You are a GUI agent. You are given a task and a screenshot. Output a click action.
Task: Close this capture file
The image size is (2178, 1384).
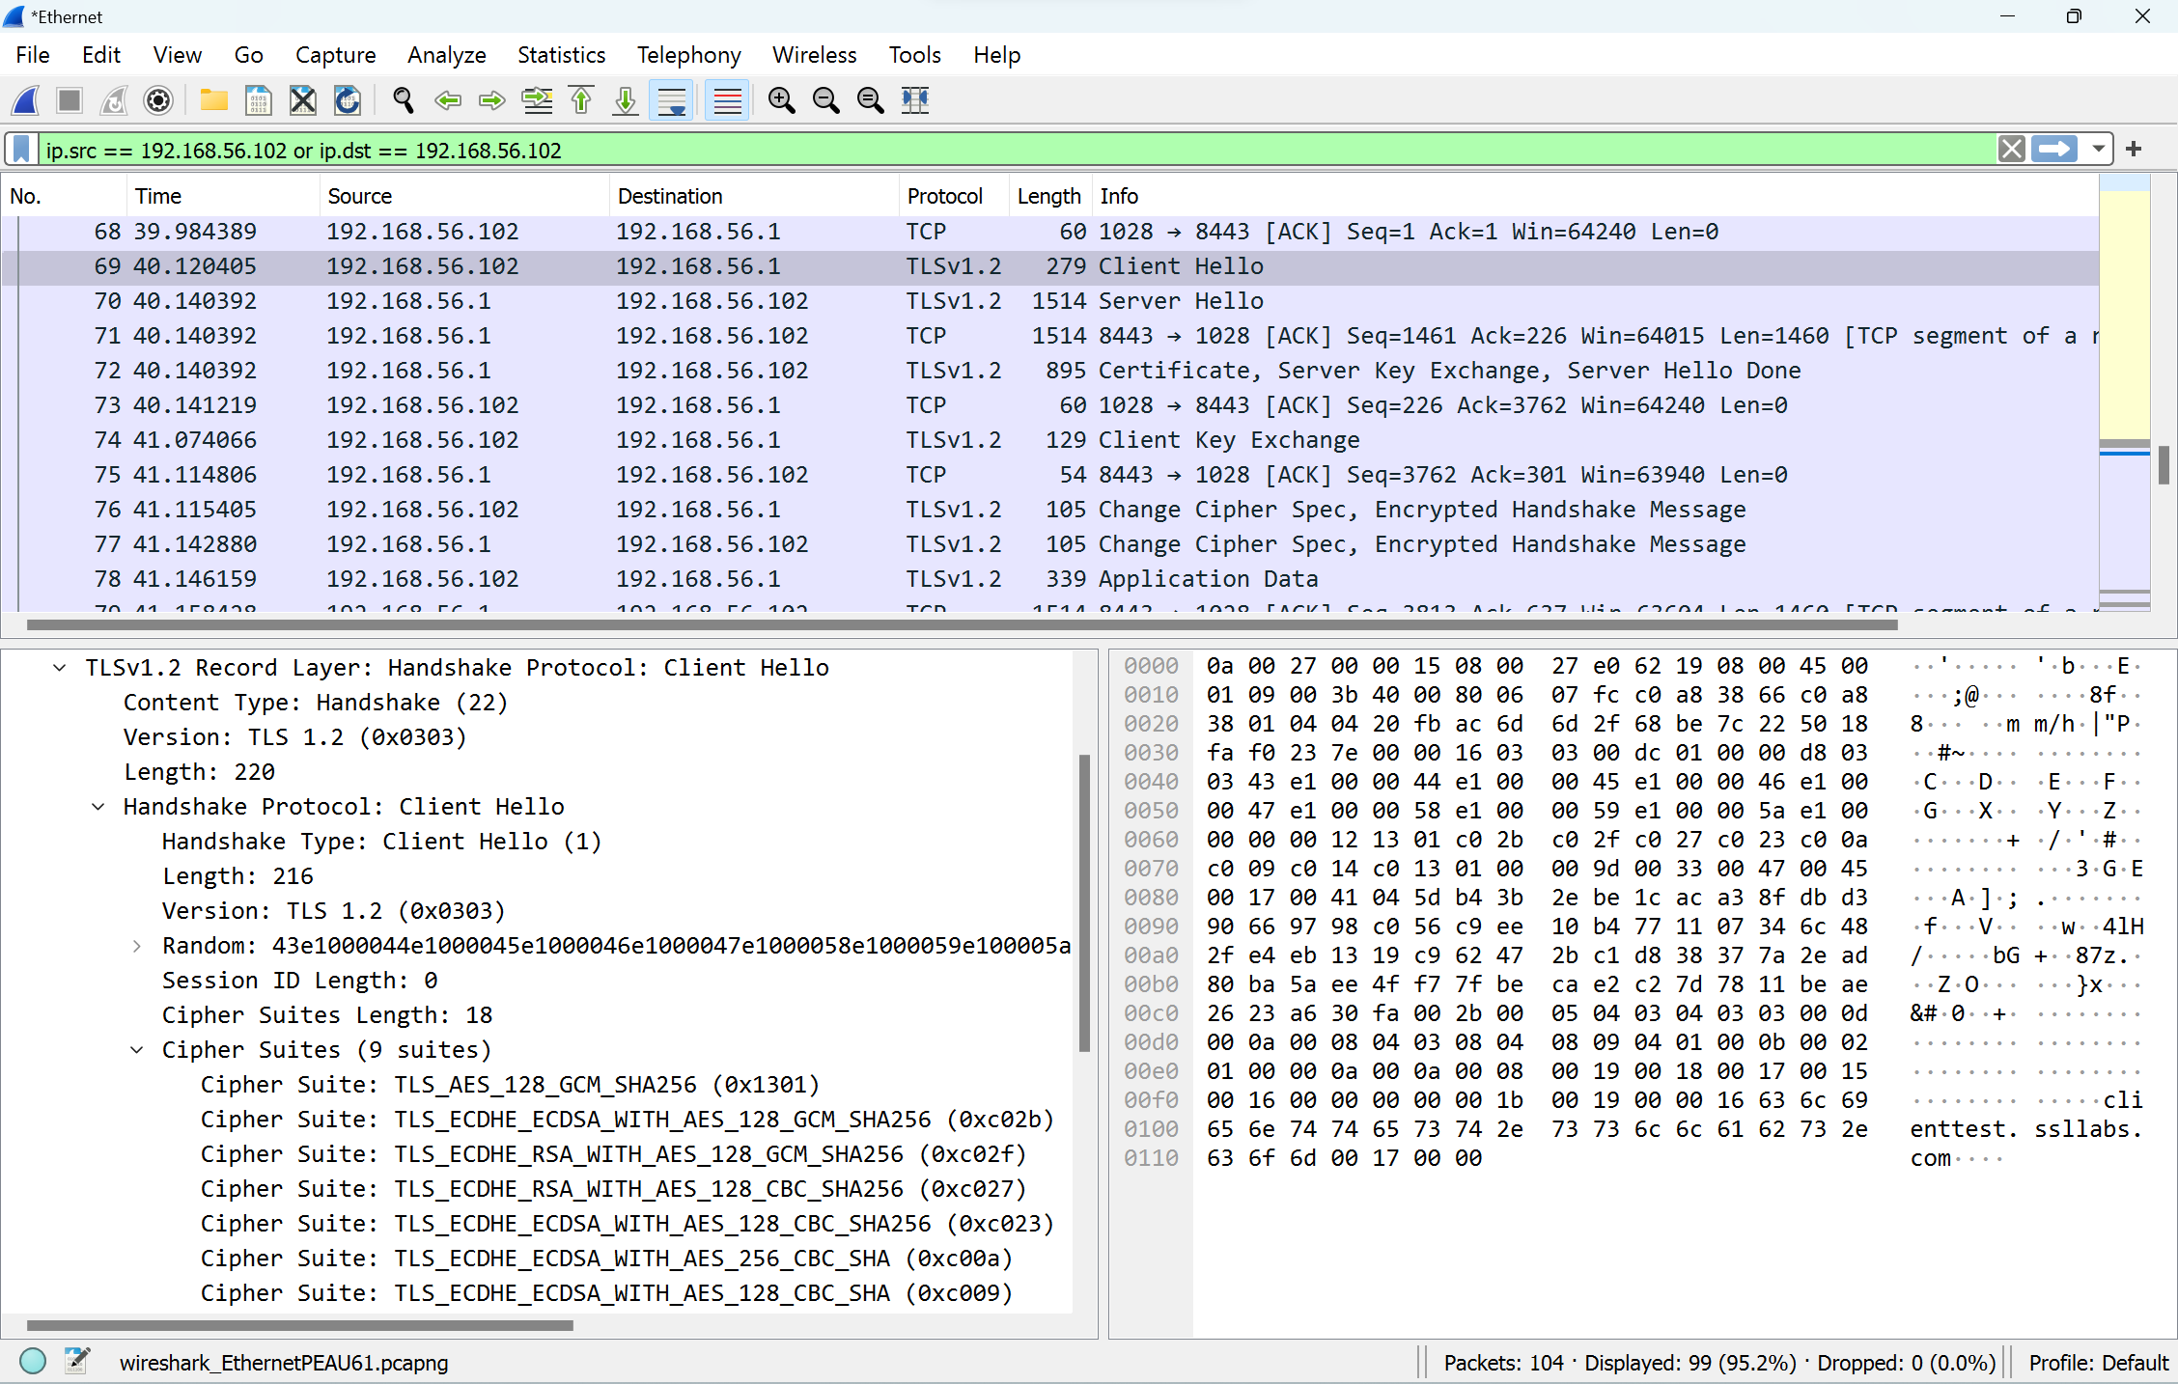point(303,100)
